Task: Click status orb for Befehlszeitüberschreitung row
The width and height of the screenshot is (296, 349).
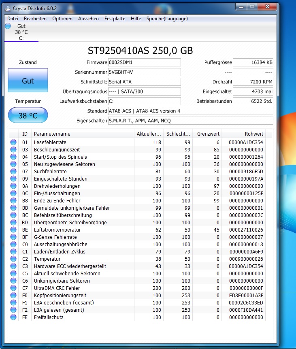Action: pos(13,215)
